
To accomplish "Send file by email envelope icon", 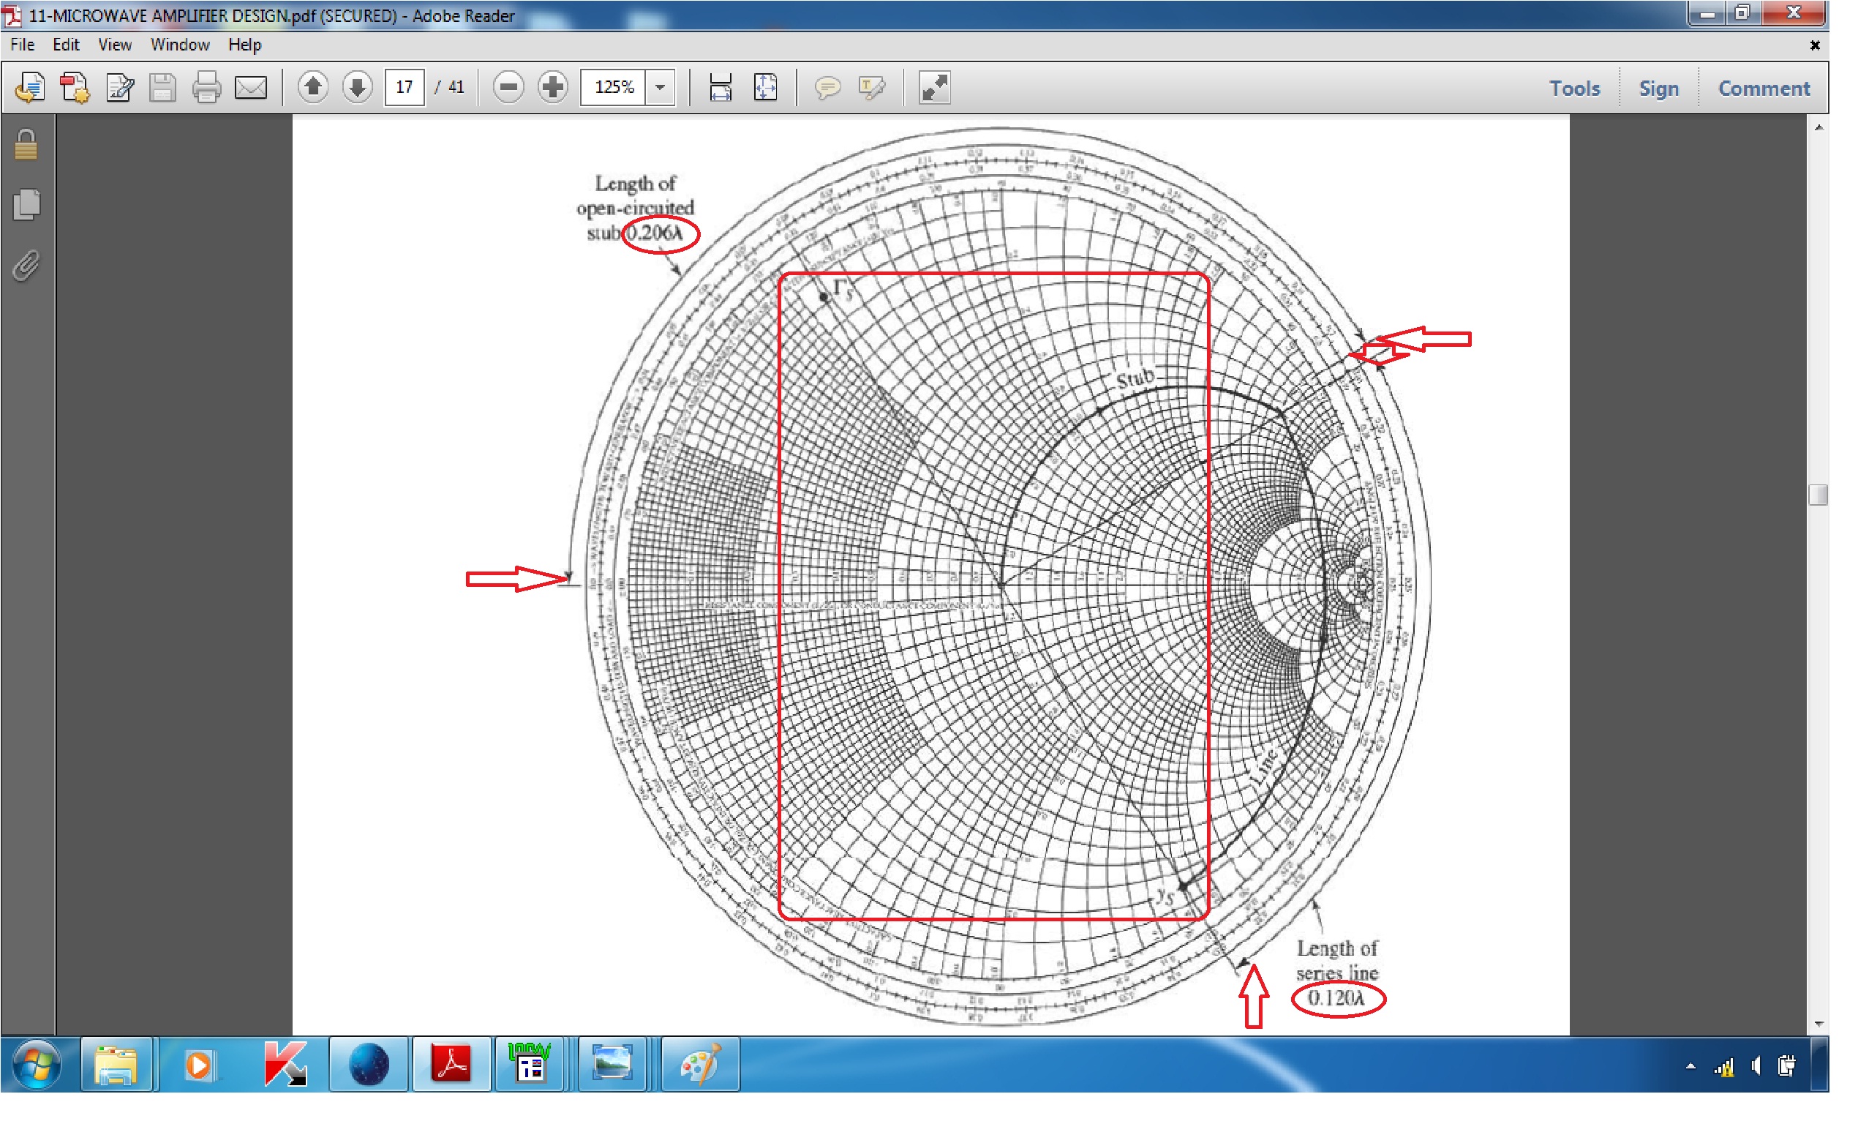I will (251, 89).
